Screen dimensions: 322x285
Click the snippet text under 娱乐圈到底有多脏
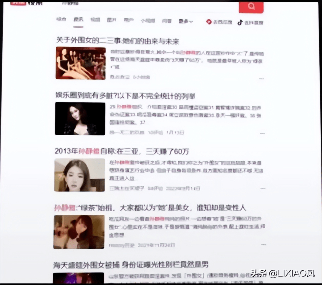coord(185,115)
